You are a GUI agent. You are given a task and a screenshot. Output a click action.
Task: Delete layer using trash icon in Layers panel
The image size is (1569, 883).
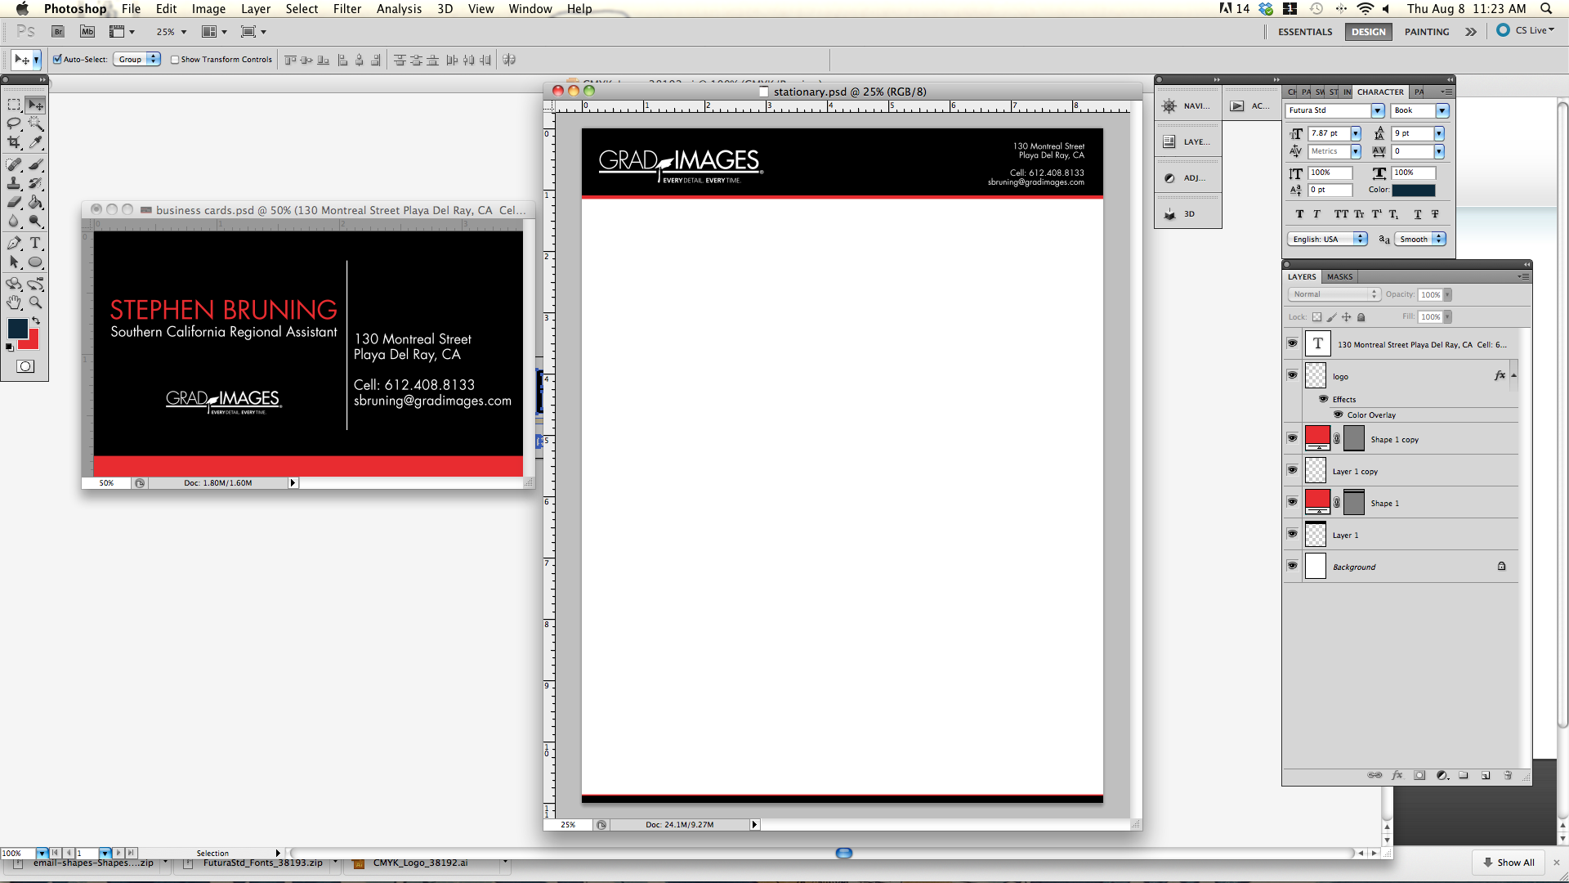[x=1508, y=775]
